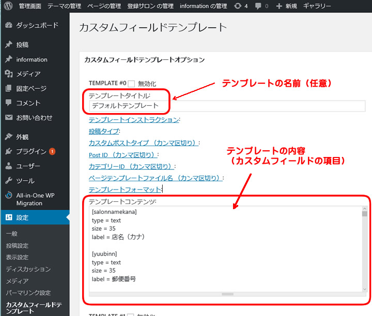Open the updates icon showing 4

238,6
